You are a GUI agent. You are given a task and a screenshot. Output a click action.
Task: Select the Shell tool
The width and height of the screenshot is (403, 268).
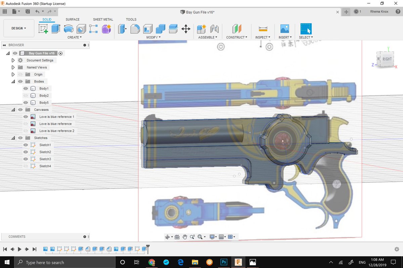click(x=148, y=29)
